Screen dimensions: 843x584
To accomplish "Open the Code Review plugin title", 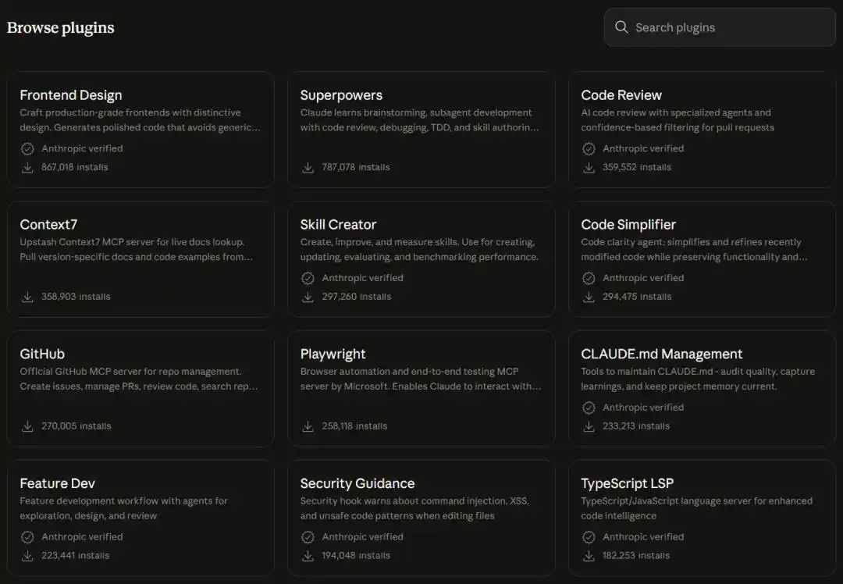I will (621, 95).
